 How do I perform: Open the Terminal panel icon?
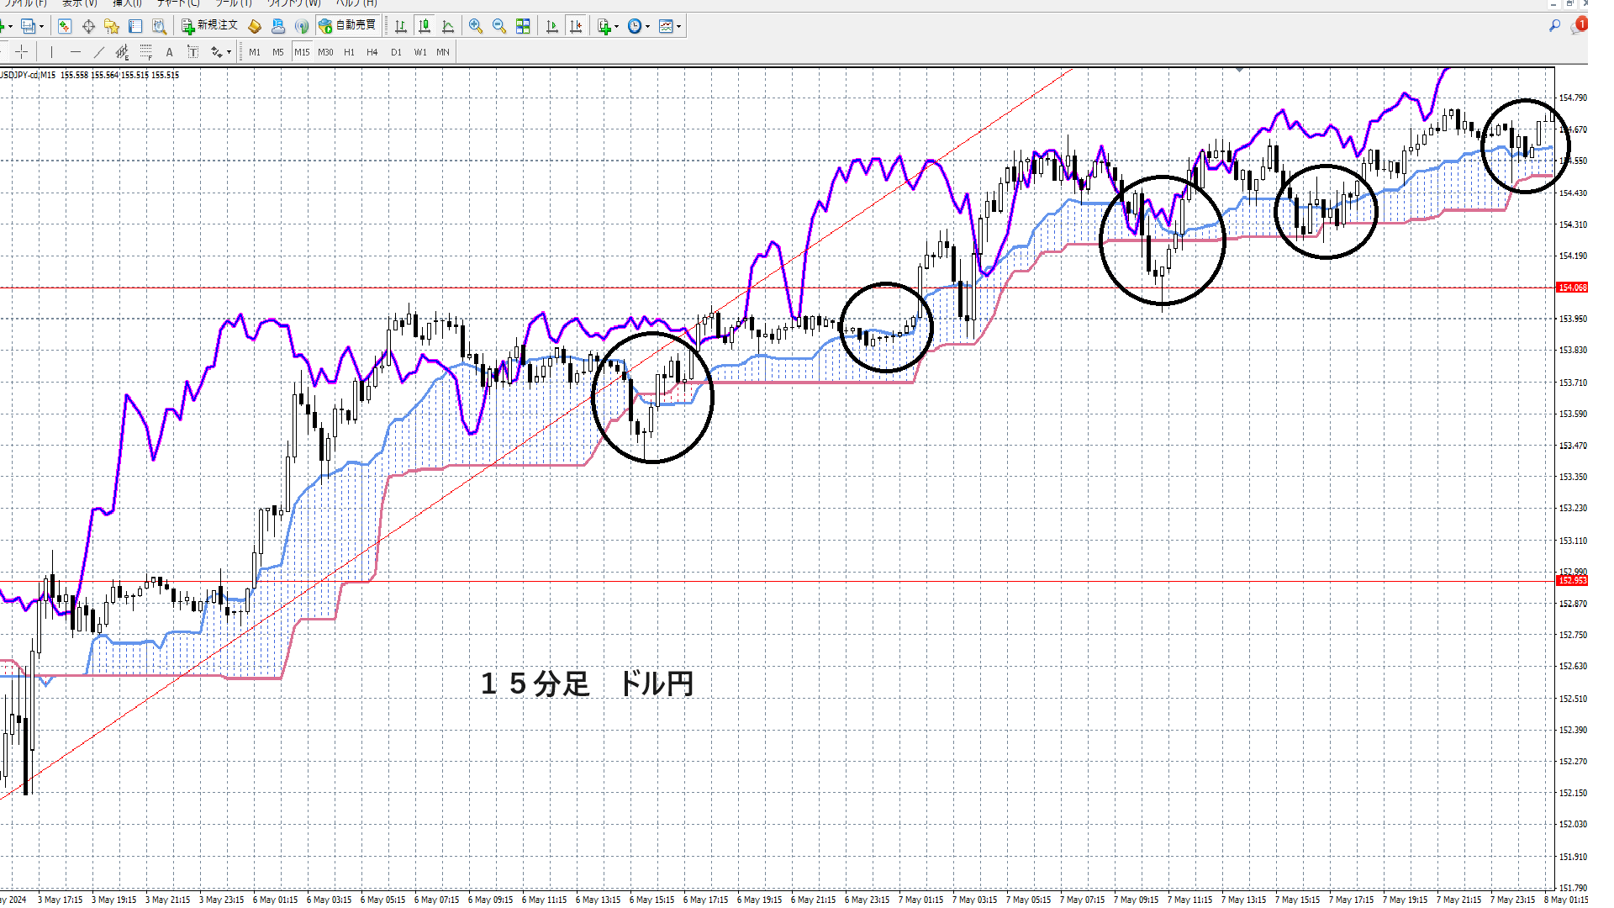coord(135,26)
